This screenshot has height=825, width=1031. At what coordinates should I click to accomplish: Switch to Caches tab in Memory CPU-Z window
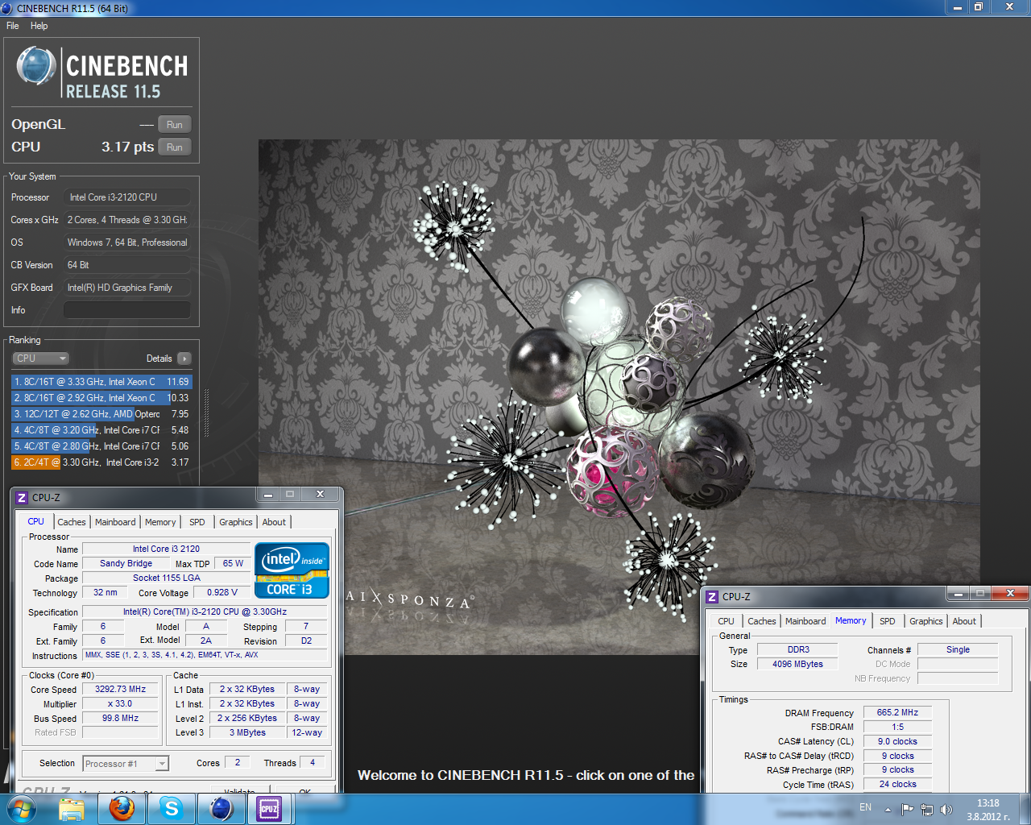pyautogui.click(x=762, y=621)
